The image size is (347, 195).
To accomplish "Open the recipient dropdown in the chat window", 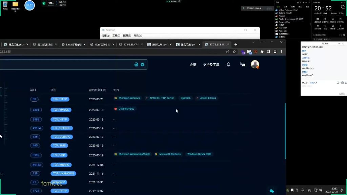I will pos(313,83).
